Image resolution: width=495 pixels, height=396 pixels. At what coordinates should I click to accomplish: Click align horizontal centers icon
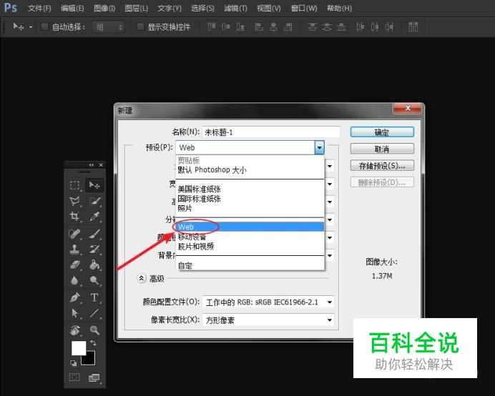click(273, 27)
